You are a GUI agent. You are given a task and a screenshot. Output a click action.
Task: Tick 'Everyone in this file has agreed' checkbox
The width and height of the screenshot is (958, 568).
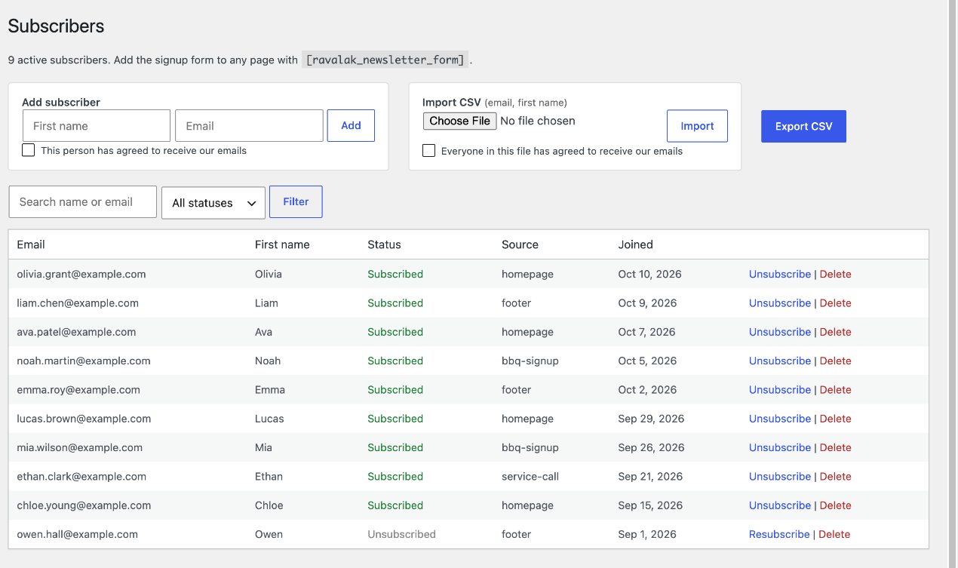pyautogui.click(x=428, y=151)
